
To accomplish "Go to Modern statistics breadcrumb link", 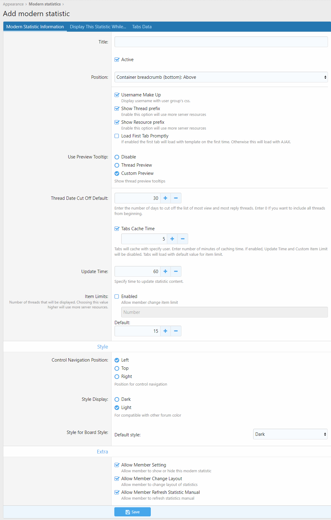I will [45, 4].
